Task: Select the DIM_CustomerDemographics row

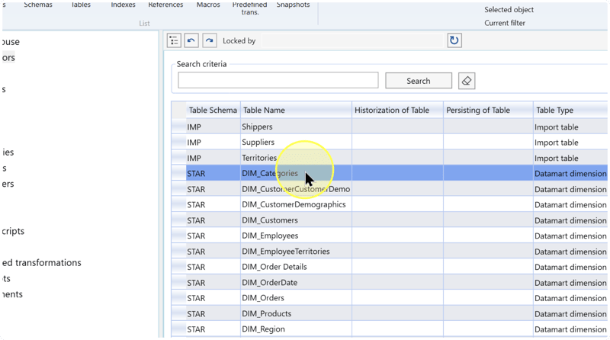Action: click(x=389, y=204)
